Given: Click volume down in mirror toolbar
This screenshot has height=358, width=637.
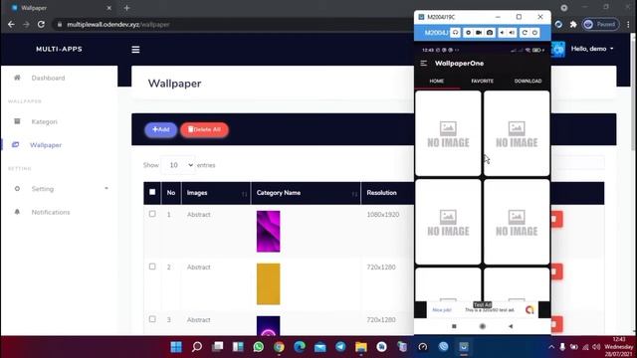Looking at the screenshot, I should pos(502,33).
